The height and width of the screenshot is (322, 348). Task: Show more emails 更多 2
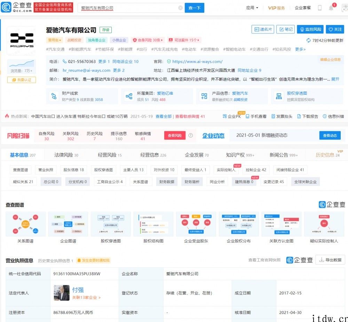pyautogui.click(x=119, y=70)
